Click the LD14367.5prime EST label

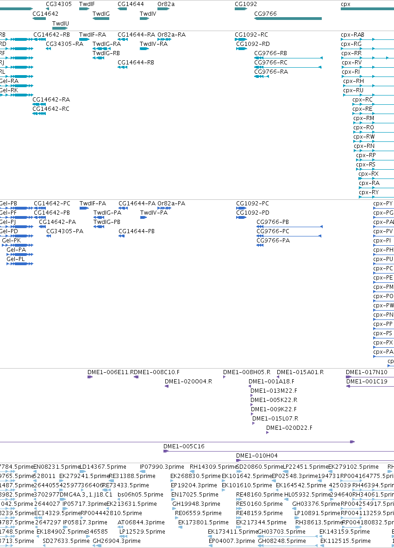pyautogui.click(x=103, y=467)
